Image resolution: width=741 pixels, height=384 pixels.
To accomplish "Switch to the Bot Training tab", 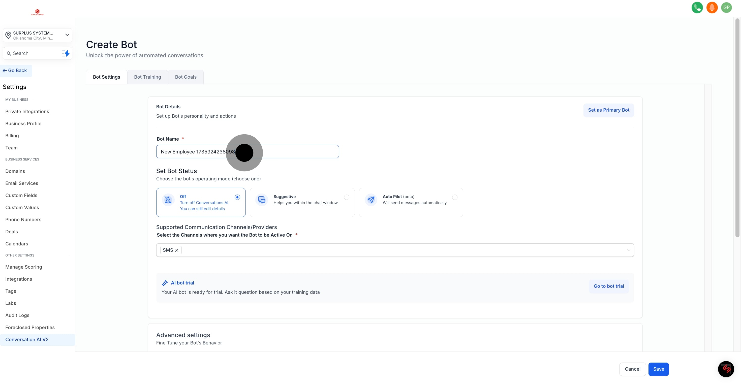I will point(147,77).
